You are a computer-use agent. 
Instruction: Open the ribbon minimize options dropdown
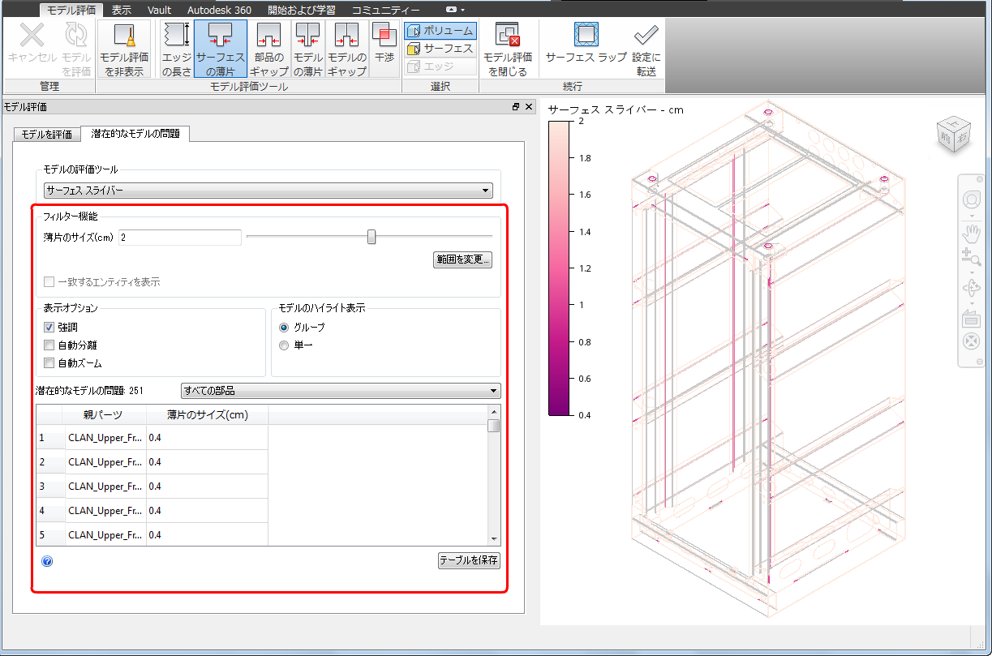click(463, 10)
